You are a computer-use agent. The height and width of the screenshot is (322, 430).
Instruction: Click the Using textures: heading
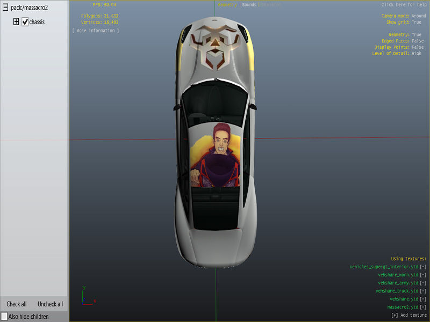pyautogui.click(x=408, y=259)
